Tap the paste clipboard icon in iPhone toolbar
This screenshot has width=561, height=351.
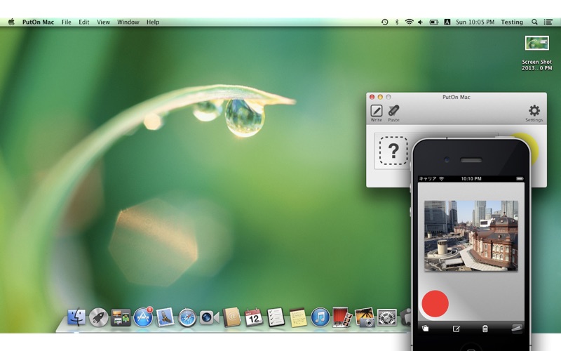tap(425, 329)
